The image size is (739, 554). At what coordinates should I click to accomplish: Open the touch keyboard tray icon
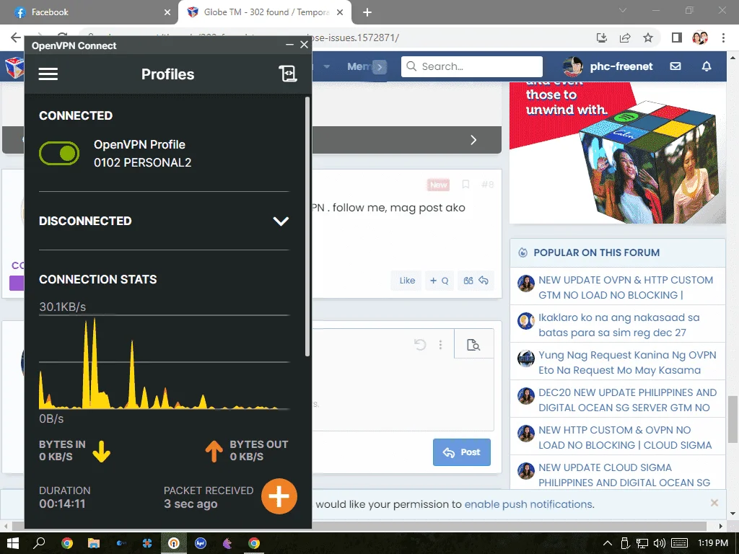point(679,543)
